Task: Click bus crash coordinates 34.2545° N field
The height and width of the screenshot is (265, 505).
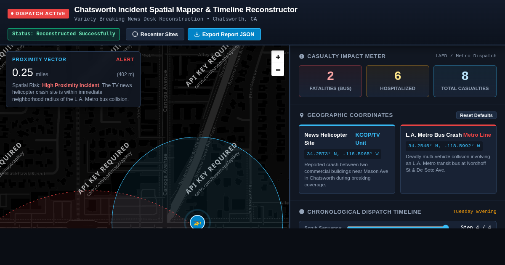Action: (x=444, y=146)
